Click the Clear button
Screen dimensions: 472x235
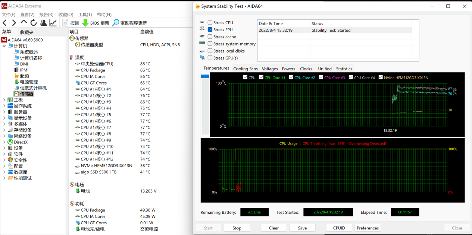click(274, 228)
